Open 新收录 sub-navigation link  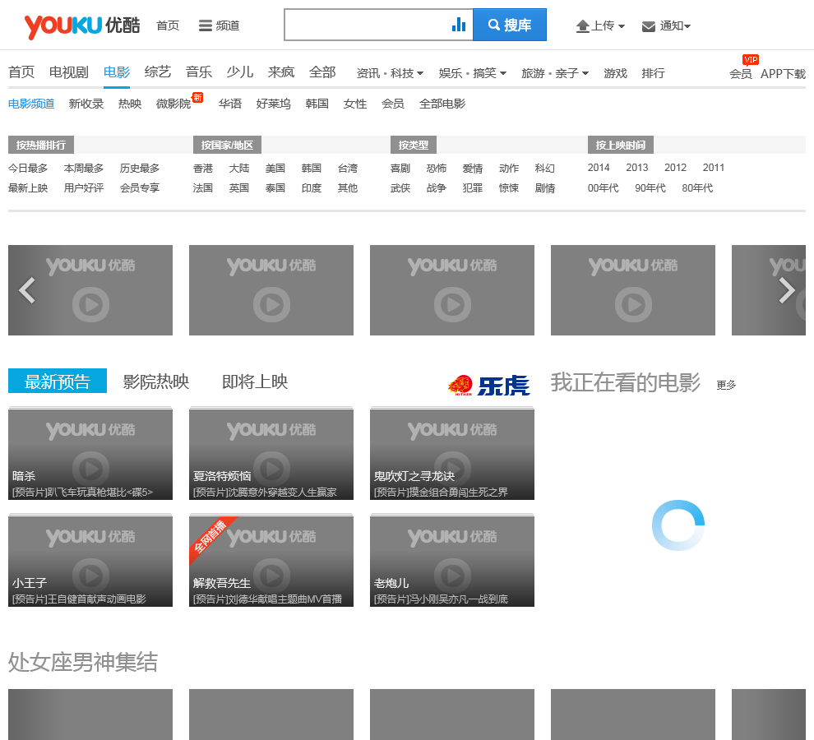(x=86, y=104)
